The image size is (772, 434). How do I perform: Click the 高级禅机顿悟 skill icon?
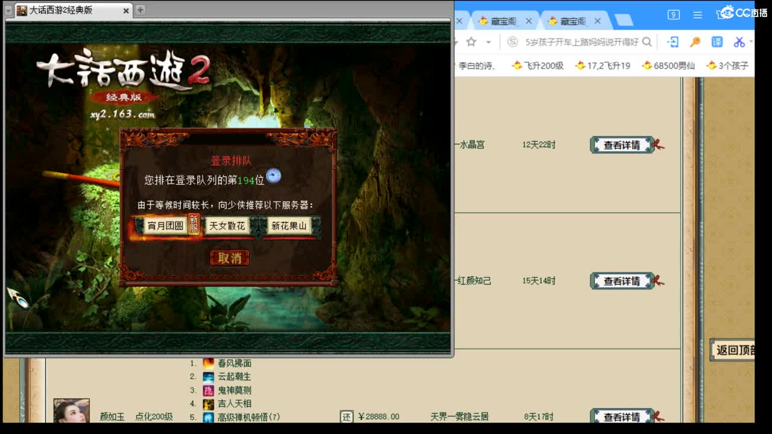pyautogui.click(x=208, y=417)
